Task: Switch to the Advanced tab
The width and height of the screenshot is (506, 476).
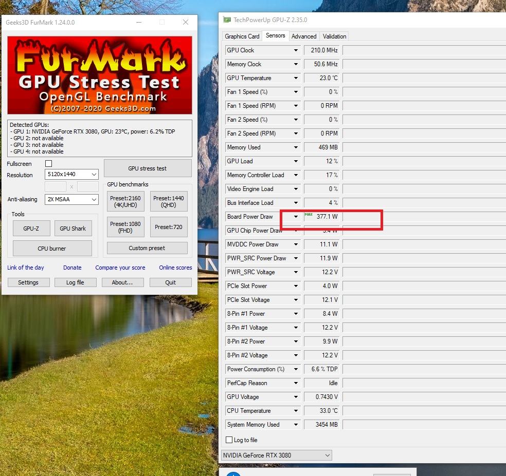Action: [304, 36]
